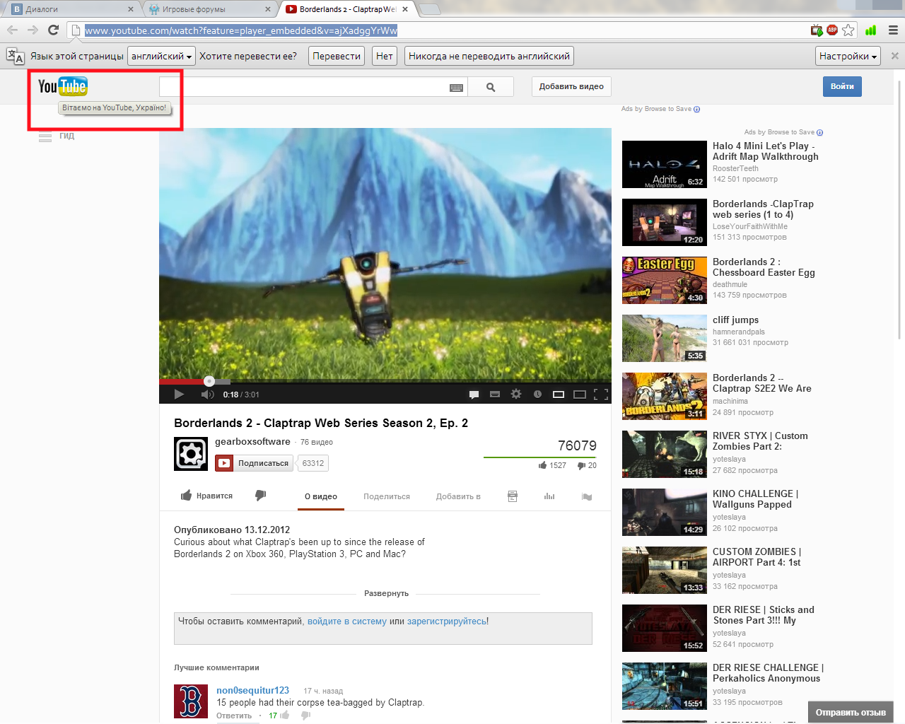Screen dimensions: 905x724
Task: Subscribe with the Подписаться button
Action: click(254, 463)
